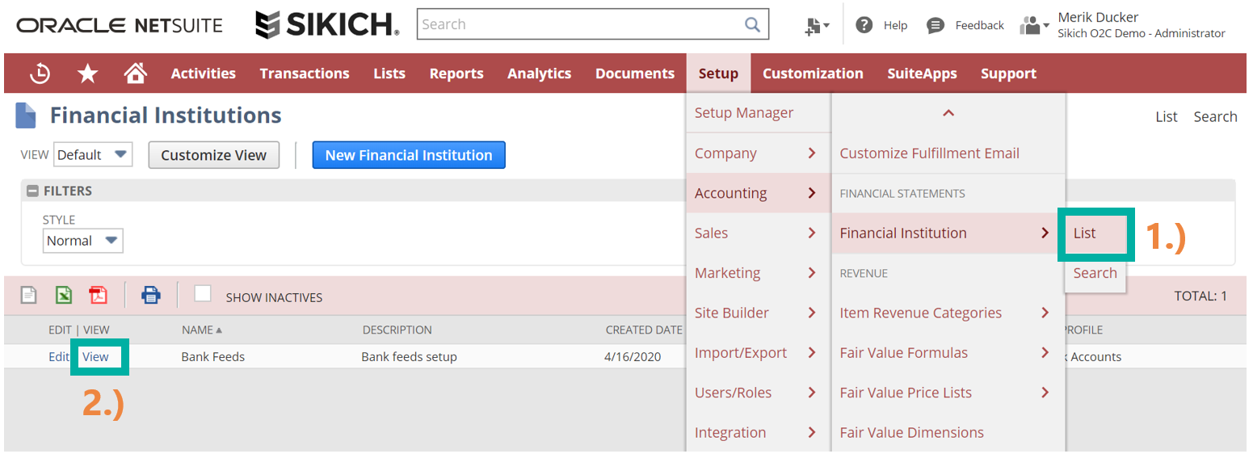
Task: Open the Transactions menu
Action: point(304,74)
